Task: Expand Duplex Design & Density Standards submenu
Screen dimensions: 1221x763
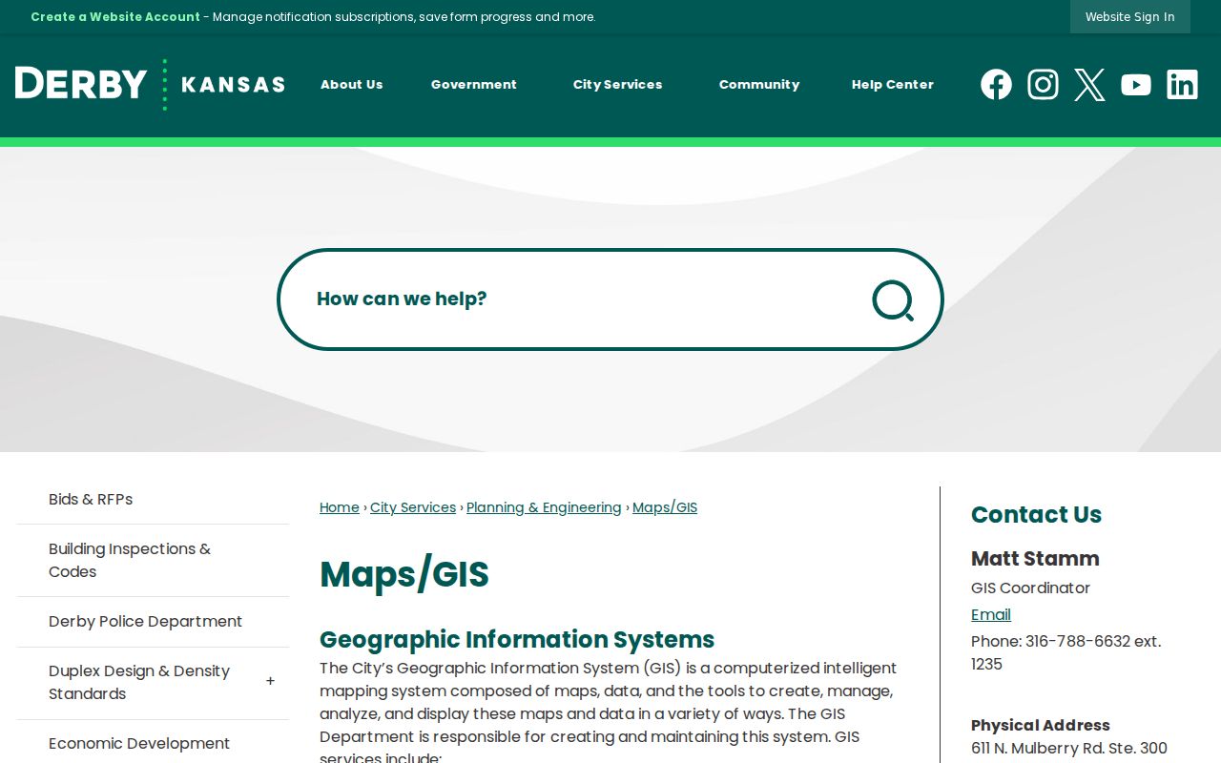Action: 270,682
